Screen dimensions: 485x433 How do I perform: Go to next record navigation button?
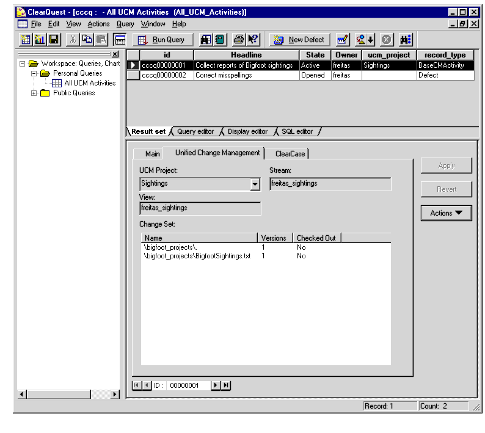(x=216, y=385)
